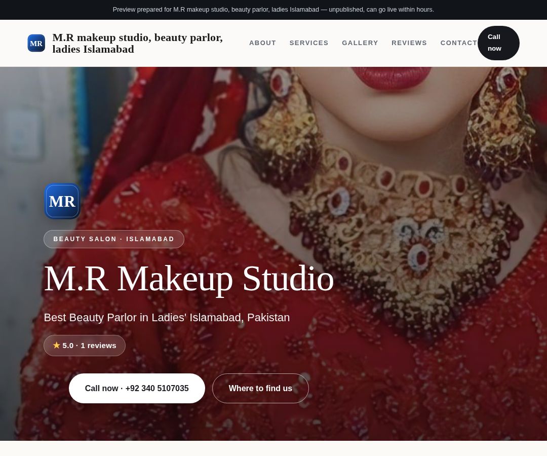Open the About nav link
The height and width of the screenshot is (456, 547).
pyautogui.click(x=263, y=43)
